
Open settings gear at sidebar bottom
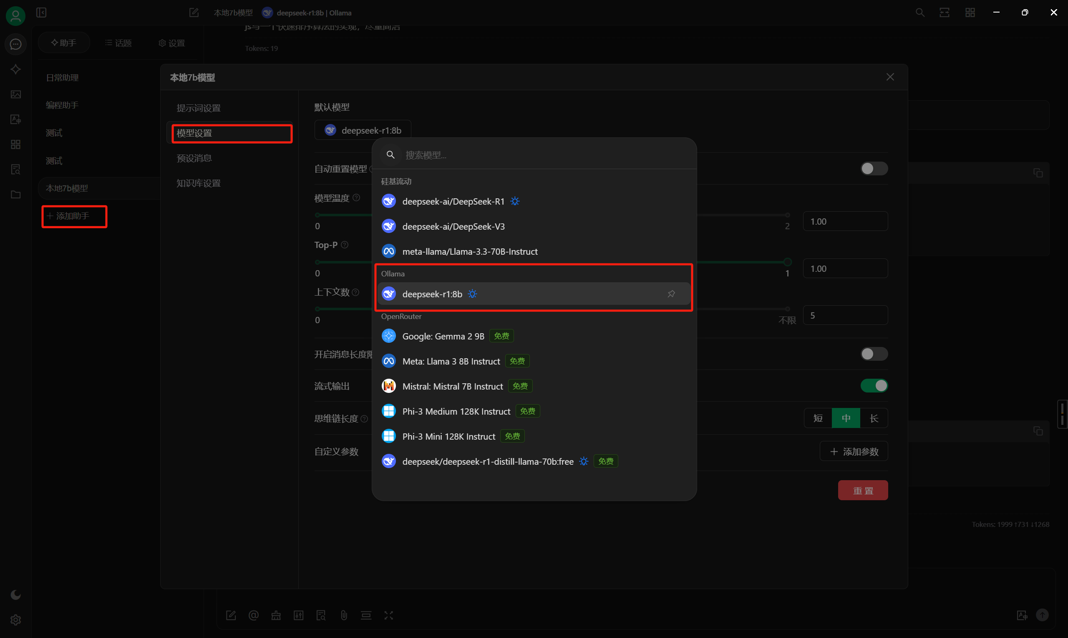pyautogui.click(x=16, y=620)
